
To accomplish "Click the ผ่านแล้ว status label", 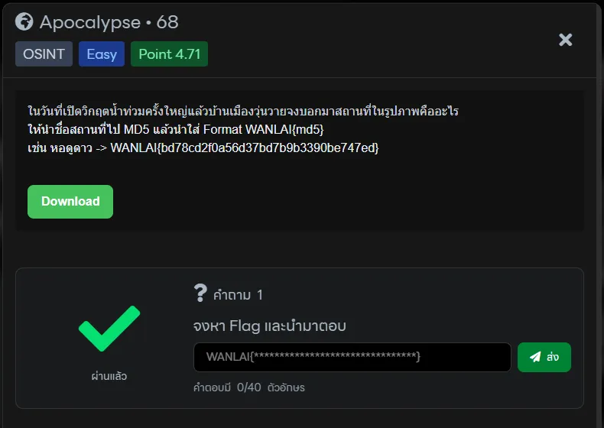I will pyautogui.click(x=109, y=376).
